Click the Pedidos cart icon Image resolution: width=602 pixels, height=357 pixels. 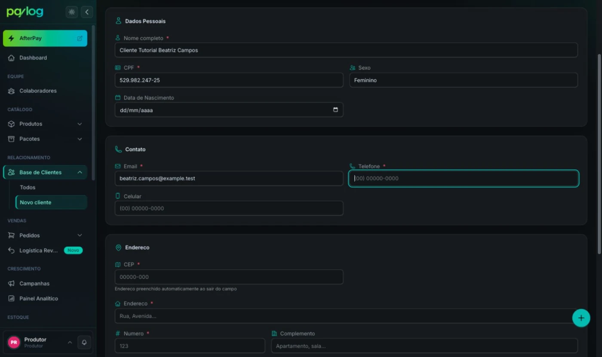coord(12,235)
